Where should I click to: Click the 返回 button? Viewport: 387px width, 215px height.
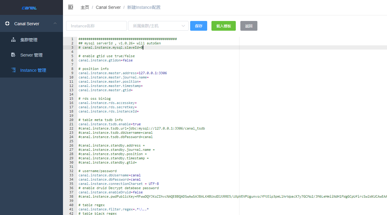pos(249,26)
